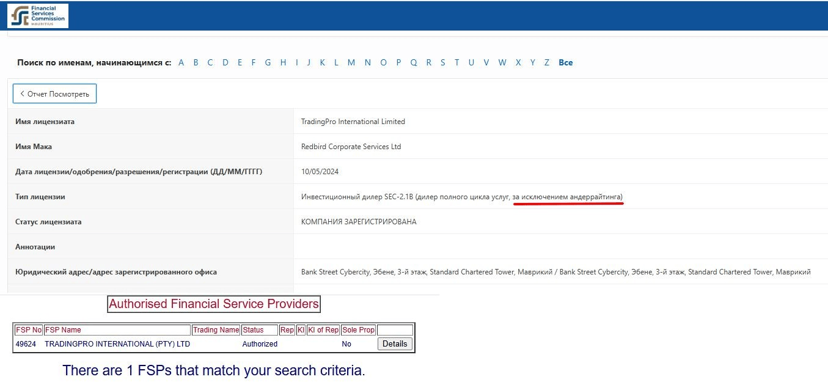
Task: Filter names starting with letter R
Action: click(x=428, y=62)
